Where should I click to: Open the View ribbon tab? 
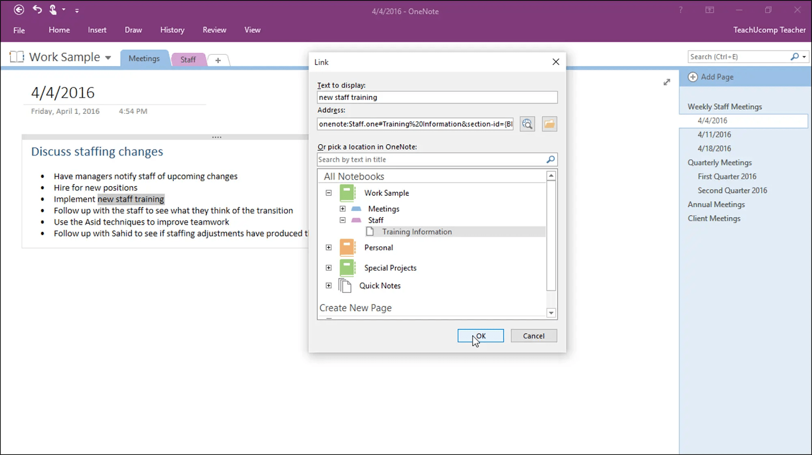(252, 30)
